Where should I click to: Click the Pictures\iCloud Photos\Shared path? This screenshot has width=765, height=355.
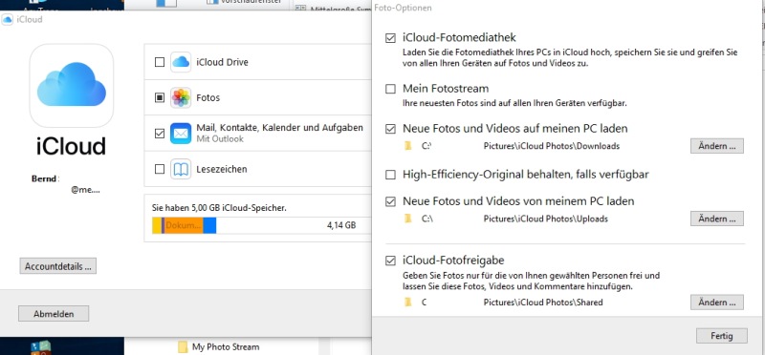coord(543,303)
